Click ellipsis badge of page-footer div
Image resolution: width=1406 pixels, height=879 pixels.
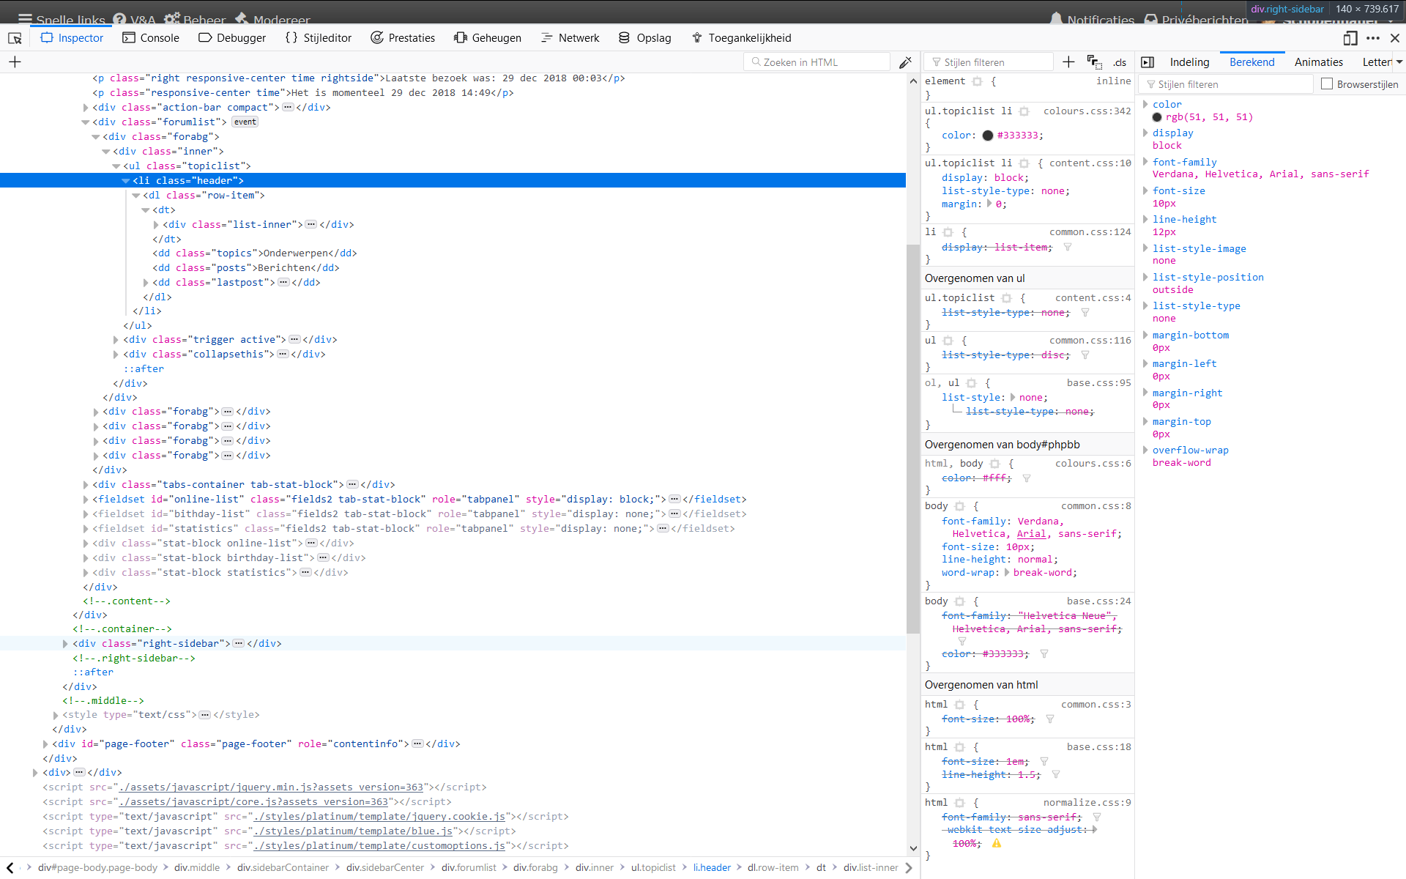tap(417, 744)
